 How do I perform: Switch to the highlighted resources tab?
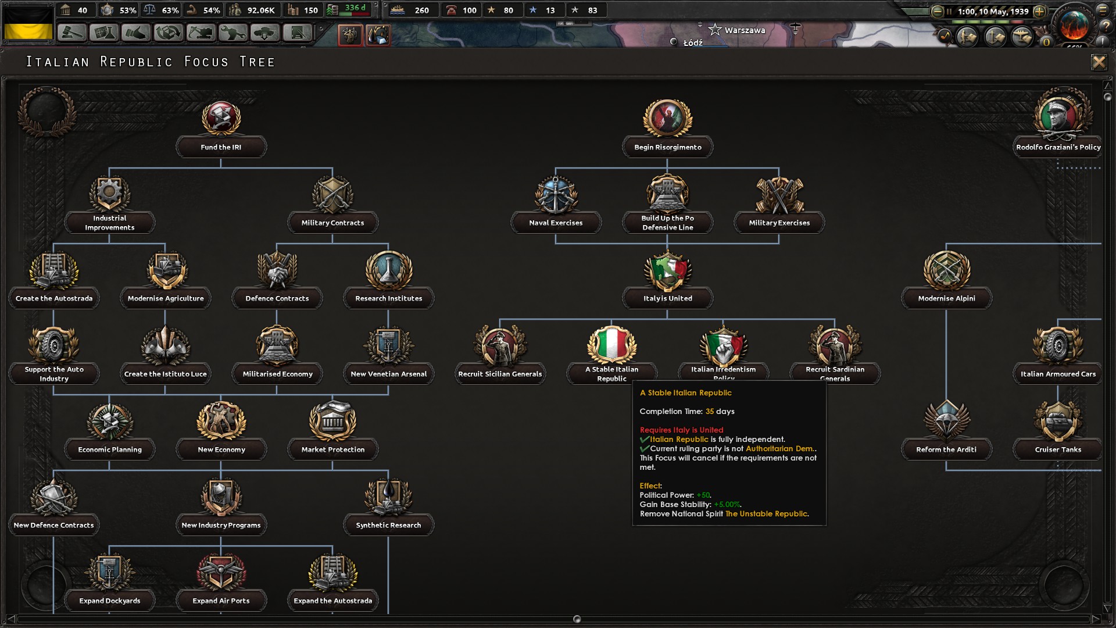tap(378, 35)
